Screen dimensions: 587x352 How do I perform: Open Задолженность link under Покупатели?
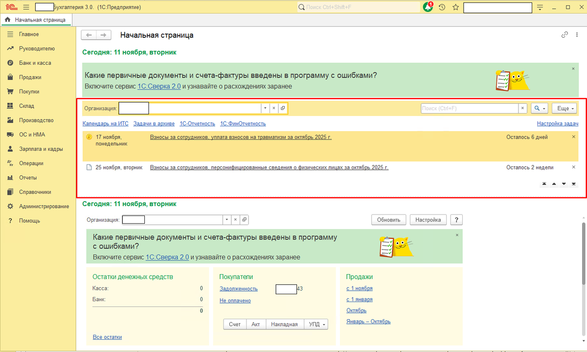pos(239,289)
